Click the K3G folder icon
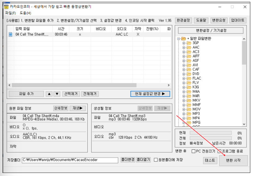254x176 pixels. pos(189,87)
